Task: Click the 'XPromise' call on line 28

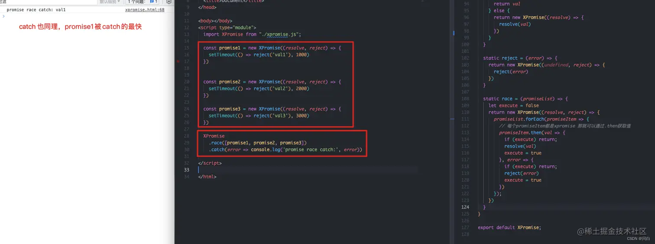Action: point(214,136)
